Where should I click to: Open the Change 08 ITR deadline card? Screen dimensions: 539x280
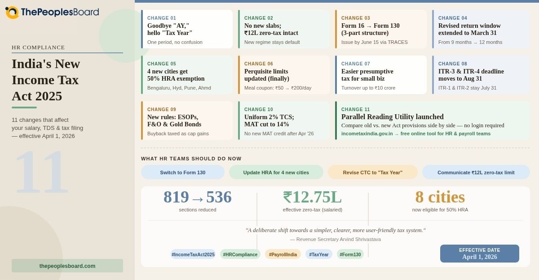click(481, 75)
